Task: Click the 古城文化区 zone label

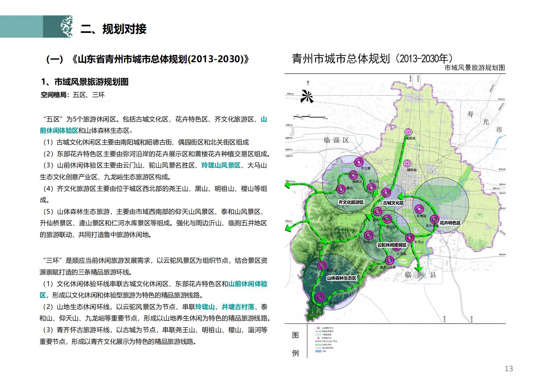Action: [393, 203]
